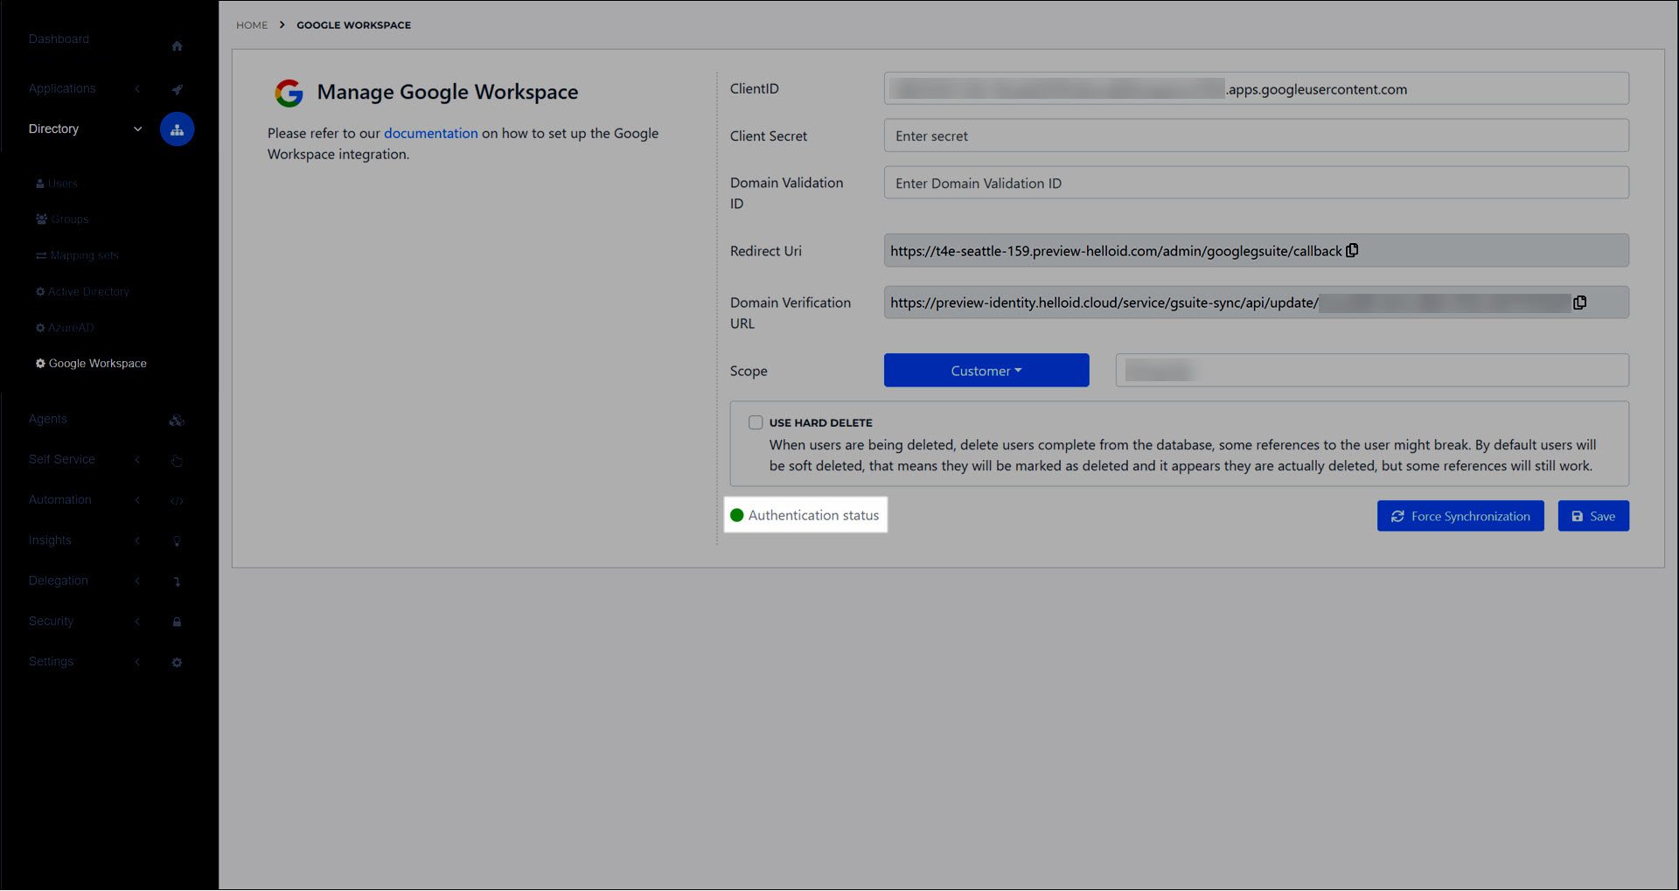Click the scope value text field
1679x891 pixels.
point(1372,371)
